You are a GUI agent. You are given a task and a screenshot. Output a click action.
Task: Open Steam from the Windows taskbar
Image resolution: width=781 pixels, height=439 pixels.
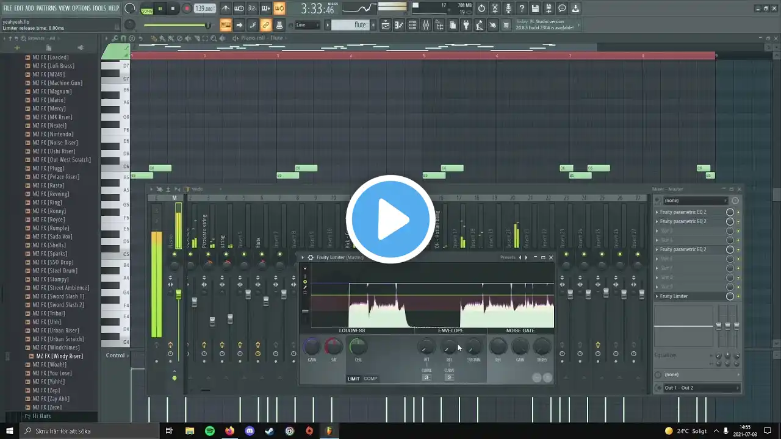coord(269,431)
